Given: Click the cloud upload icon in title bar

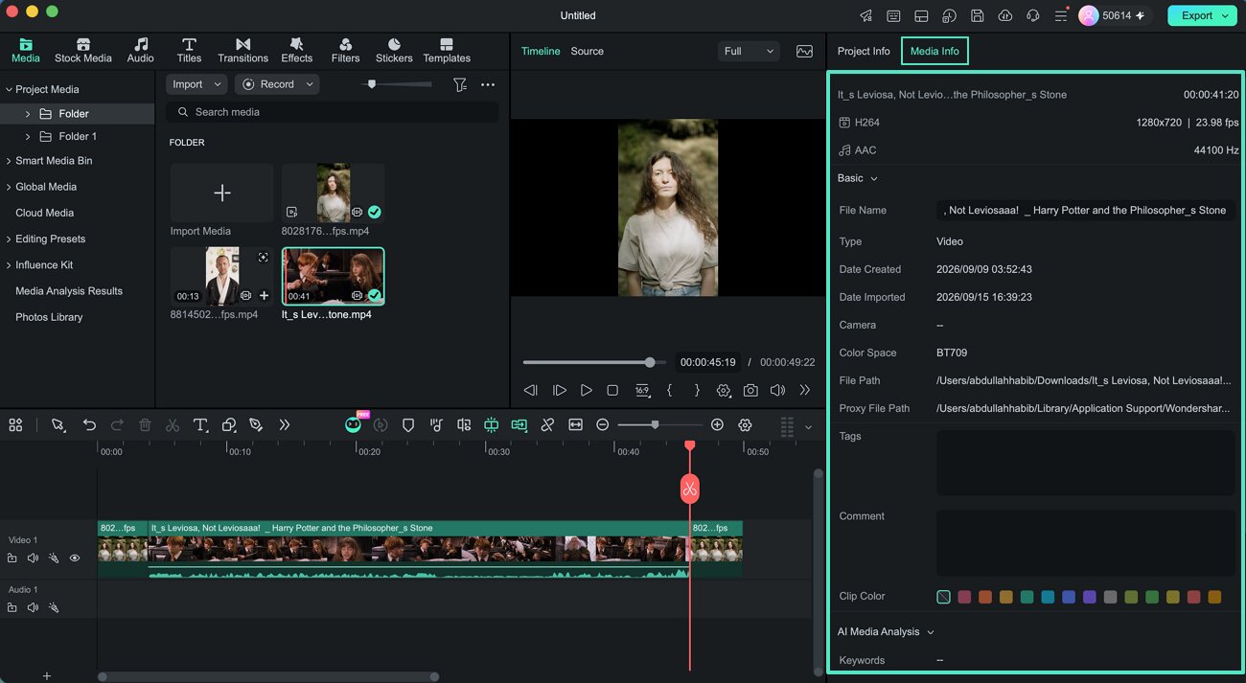Looking at the screenshot, I should tap(1004, 15).
